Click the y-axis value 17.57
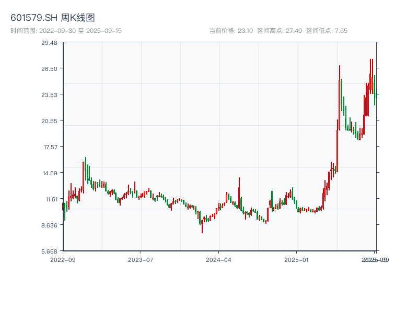Image resolution: width=418 pixels, height=313 pixels. coord(51,147)
